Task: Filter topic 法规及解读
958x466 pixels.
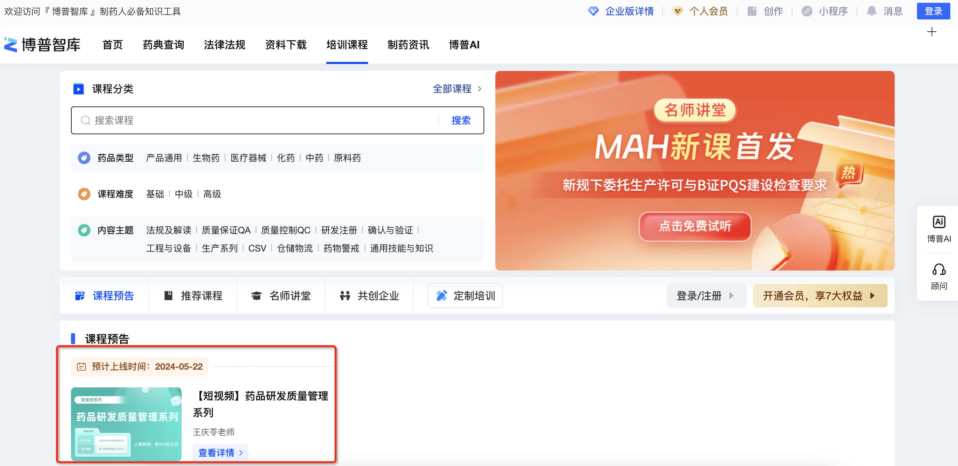Action: (168, 230)
